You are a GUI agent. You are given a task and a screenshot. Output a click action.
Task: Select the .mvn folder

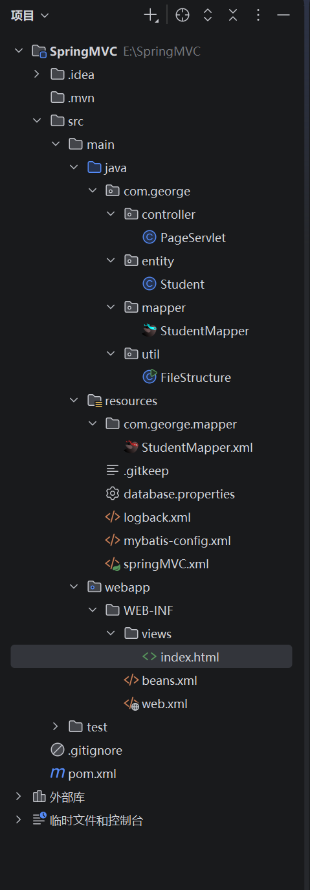[82, 98]
